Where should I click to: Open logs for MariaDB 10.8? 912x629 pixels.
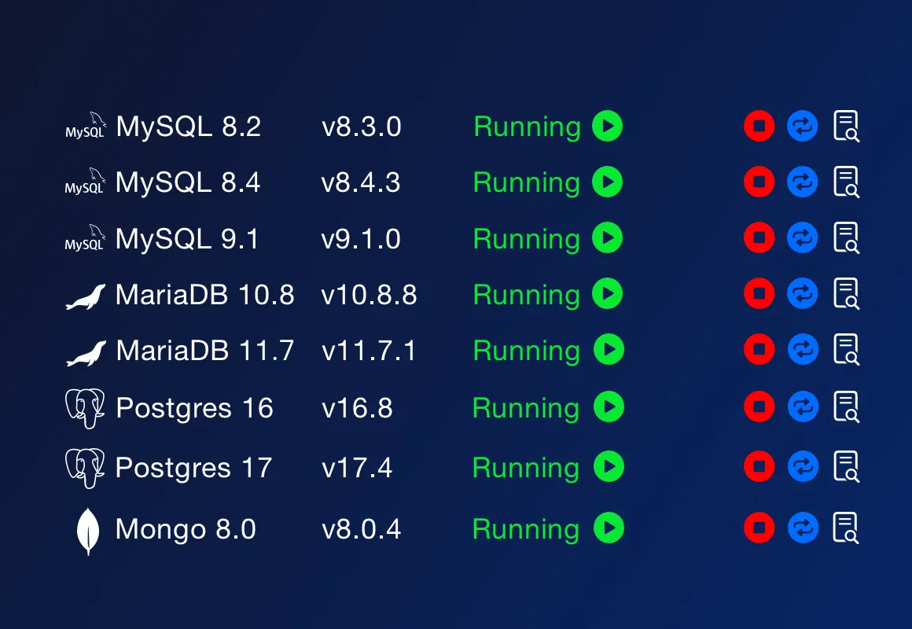click(x=846, y=294)
